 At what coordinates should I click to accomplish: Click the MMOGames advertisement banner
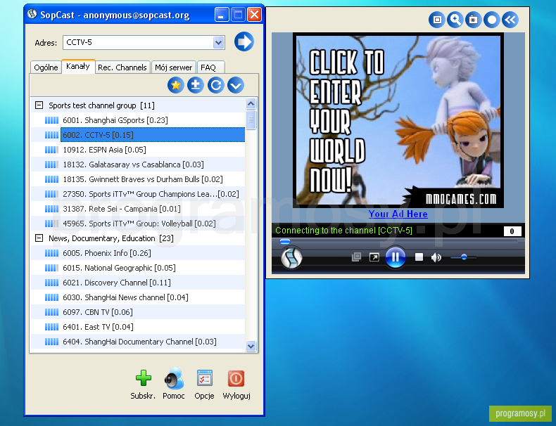click(398, 120)
